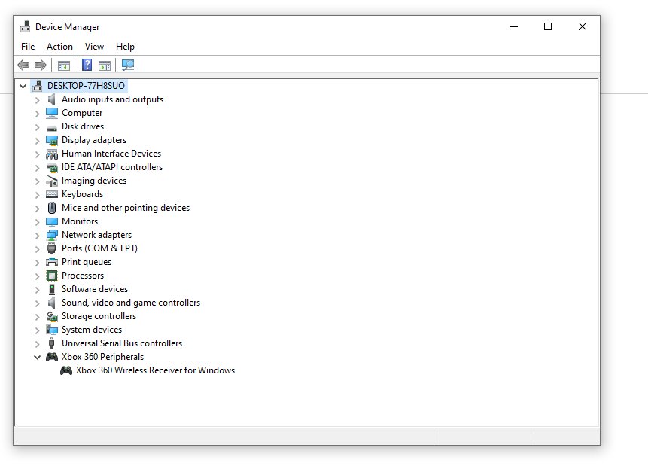Viewport: 648px width, 469px height.
Task: Click the Show/Hide Console Tree toolbar icon
Action: [x=64, y=65]
